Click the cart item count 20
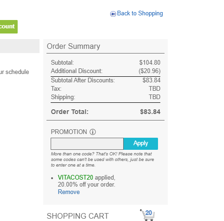This screenshot has height=221, width=224. pyautogui.click(x=149, y=213)
